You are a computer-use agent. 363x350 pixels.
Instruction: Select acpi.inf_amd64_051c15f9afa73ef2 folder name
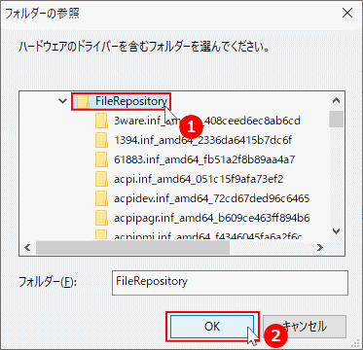pyautogui.click(x=199, y=179)
